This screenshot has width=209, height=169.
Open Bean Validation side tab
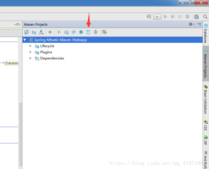(206, 99)
